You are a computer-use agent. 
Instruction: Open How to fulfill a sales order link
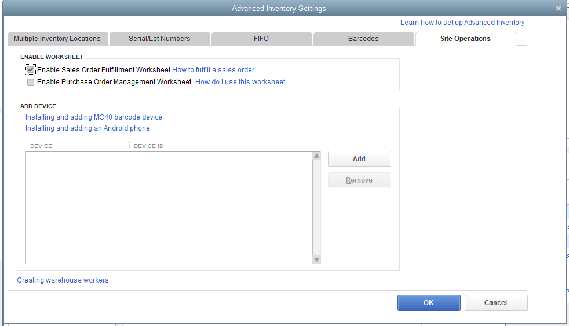tap(213, 70)
